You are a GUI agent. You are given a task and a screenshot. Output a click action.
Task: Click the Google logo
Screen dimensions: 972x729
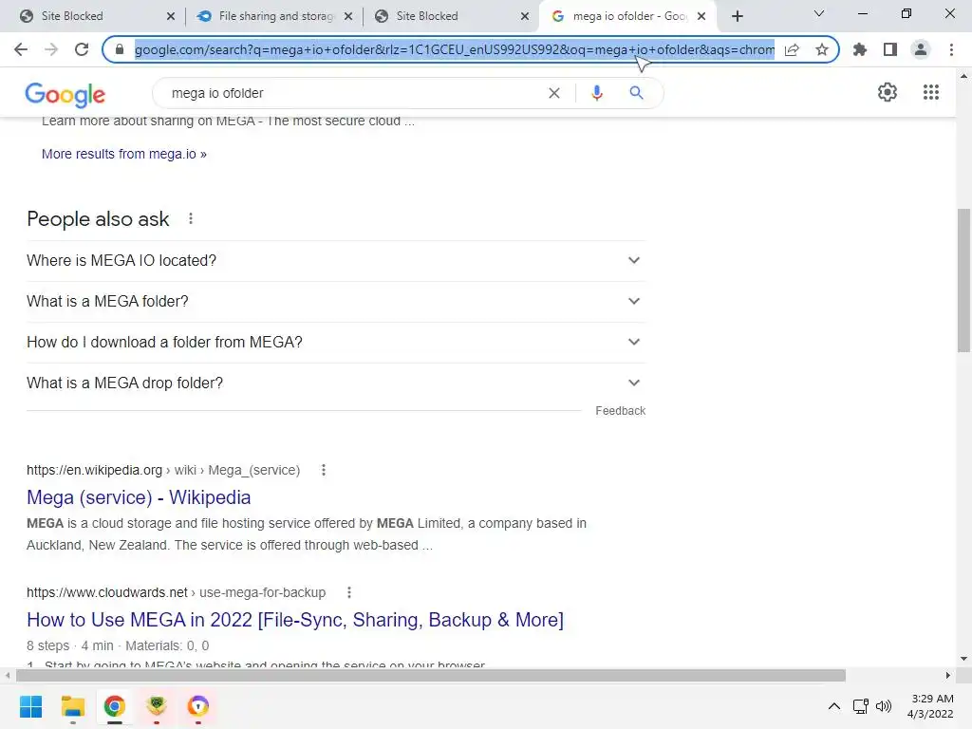point(65,94)
